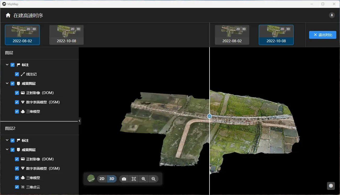Collapse 成果图层 group in 图层2
The image size is (340, 195).
tap(7, 150)
